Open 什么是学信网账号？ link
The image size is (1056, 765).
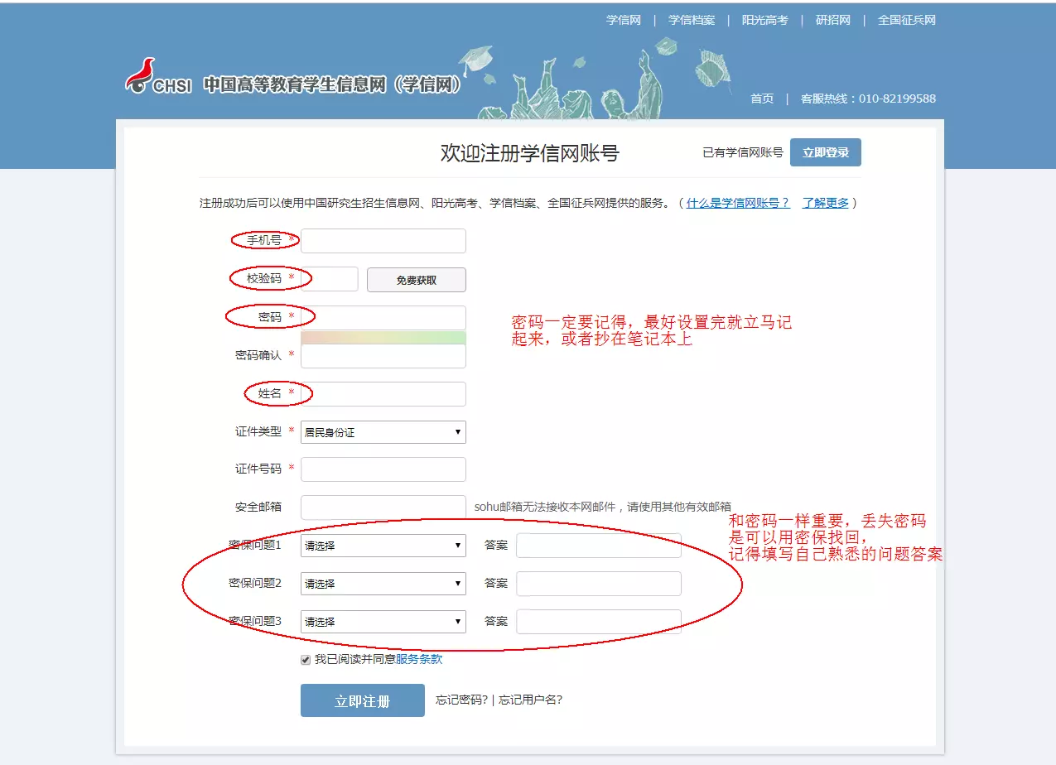pos(738,203)
